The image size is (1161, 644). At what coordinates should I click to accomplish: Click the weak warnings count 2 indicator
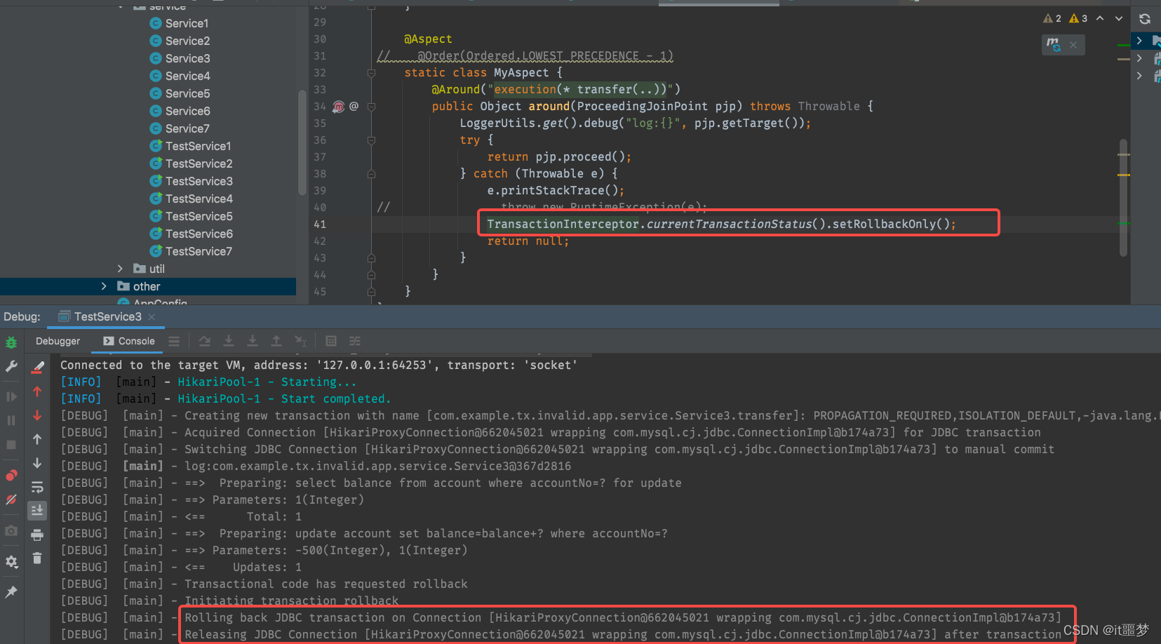(1052, 18)
